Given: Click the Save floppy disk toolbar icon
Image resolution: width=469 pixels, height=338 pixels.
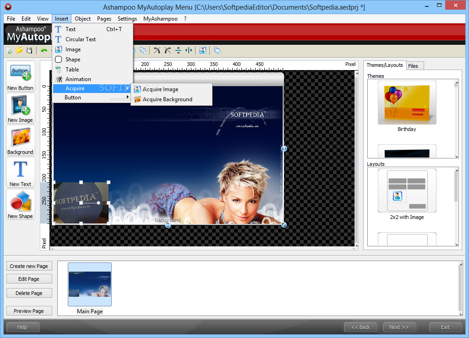Looking at the screenshot, I should [29, 50].
